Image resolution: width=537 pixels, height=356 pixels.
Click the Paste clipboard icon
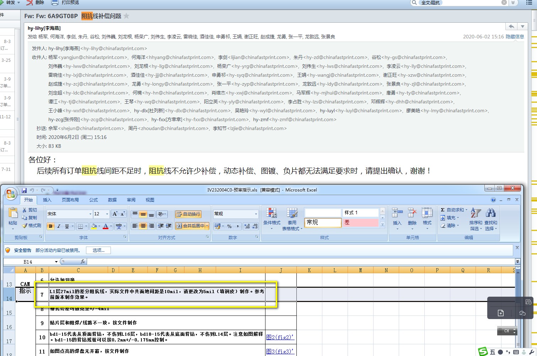(x=13, y=213)
